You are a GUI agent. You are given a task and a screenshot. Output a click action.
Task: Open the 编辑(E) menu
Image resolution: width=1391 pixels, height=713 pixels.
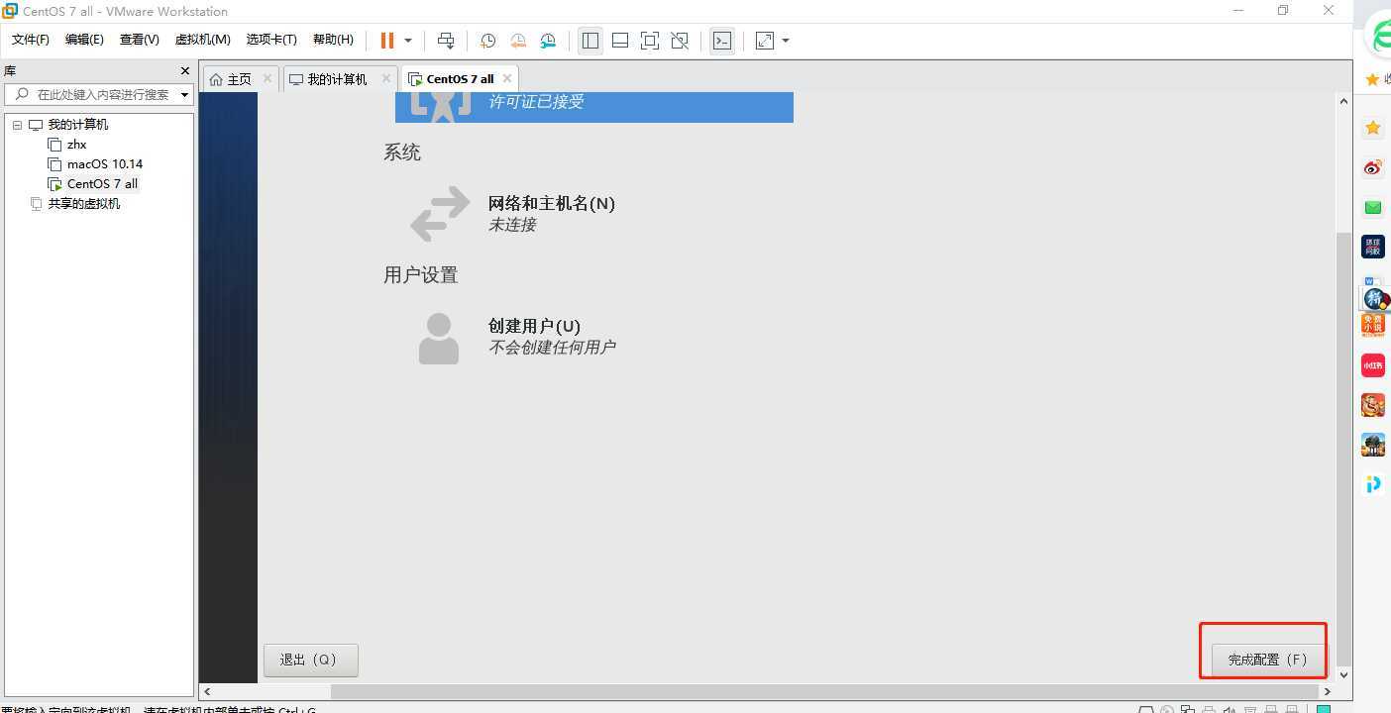point(84,40)
